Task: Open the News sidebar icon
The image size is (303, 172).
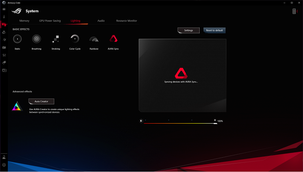Action: pos(4,70)
